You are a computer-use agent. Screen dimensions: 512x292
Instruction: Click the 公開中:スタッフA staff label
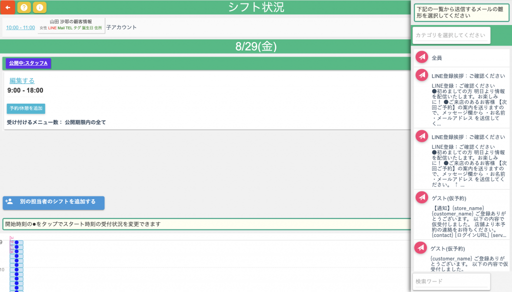(28, 63)
